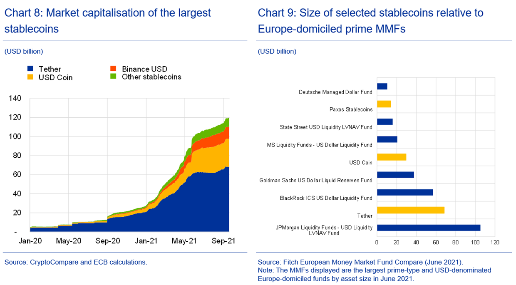Click the yellow Tether bar in Chart 9
This screenshot has width=516, height=285.
[x=411, y=210]
